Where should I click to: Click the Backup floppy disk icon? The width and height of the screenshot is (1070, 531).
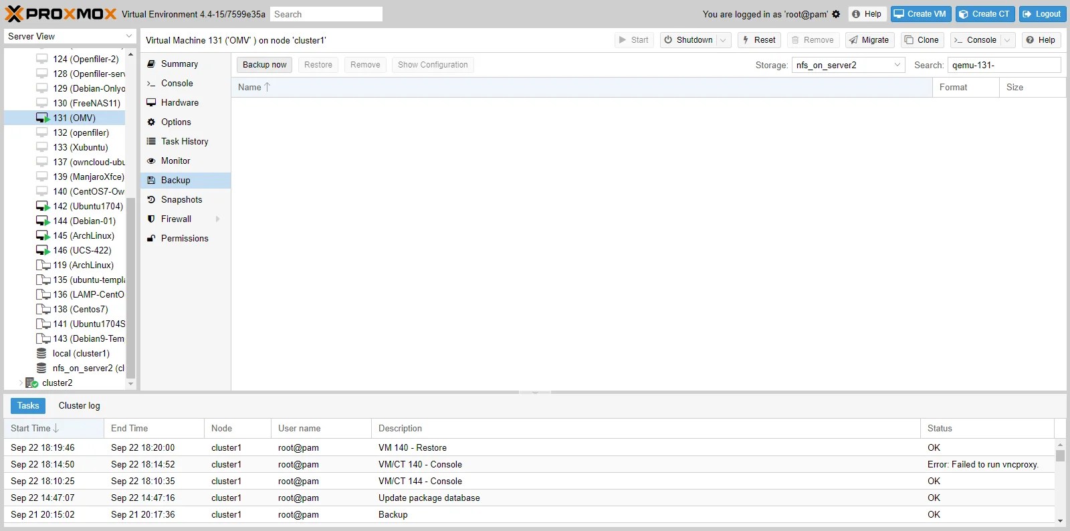click(151, 180)
